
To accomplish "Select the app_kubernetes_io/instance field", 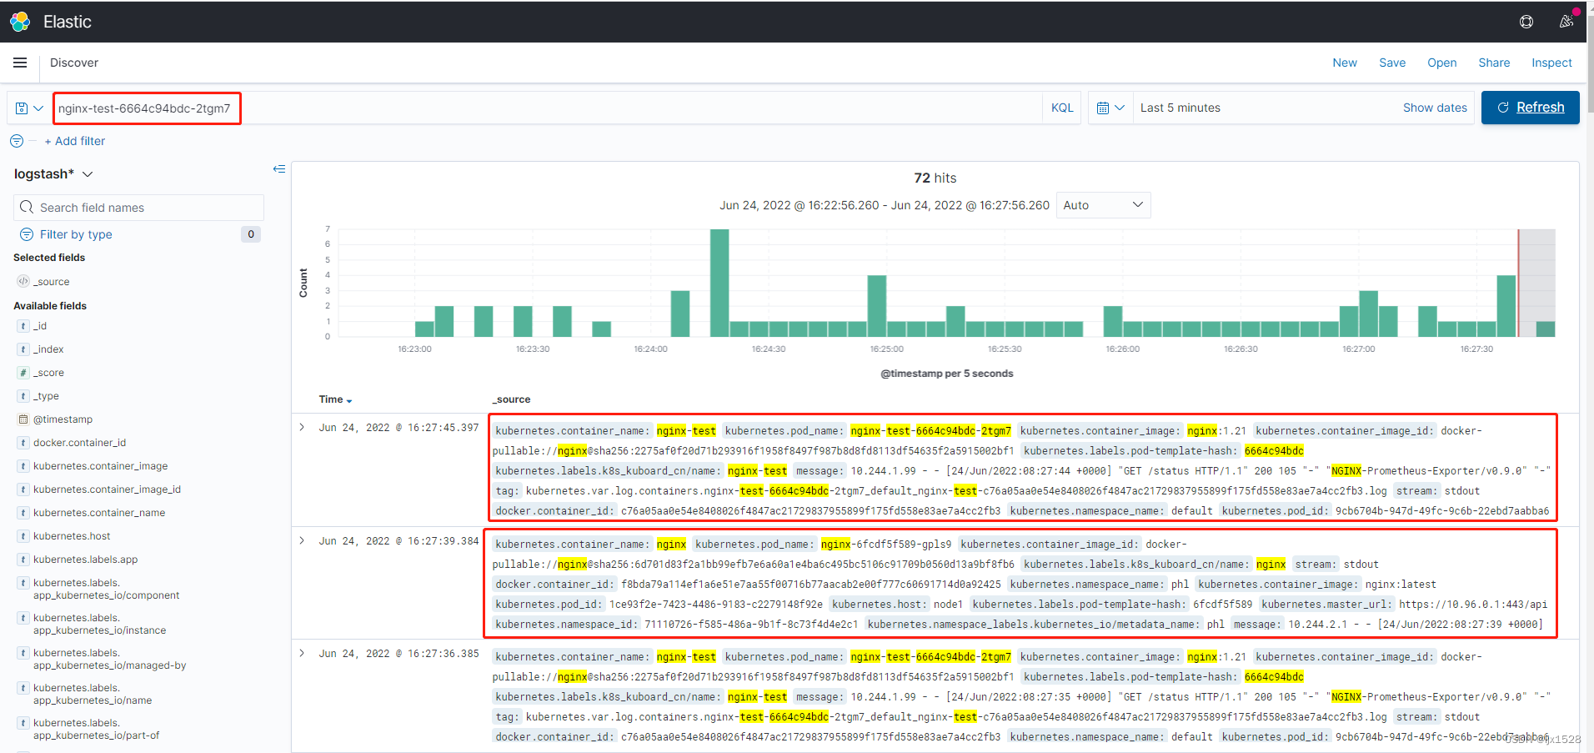I will tap(99, 624).
